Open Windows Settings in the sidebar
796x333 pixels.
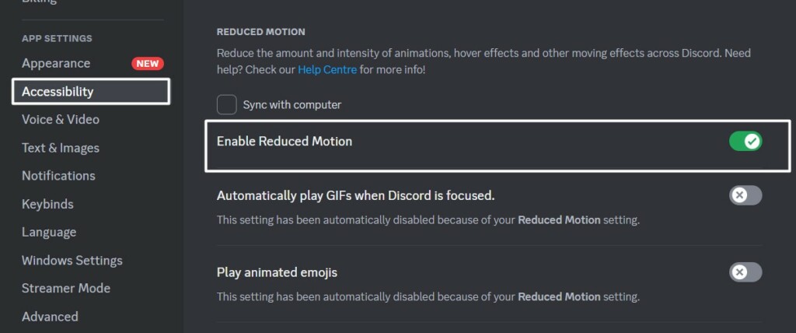coord(72,260)
